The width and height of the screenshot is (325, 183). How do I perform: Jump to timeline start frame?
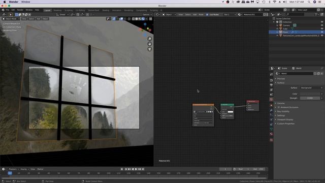coord(126,169)
